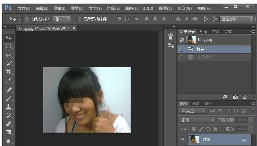Image resolution: width=257 pixels, height=146 pixels.
Task: Toggle history brush source for 打开 state
Action: pyautogui.click(x=181, y=49)
